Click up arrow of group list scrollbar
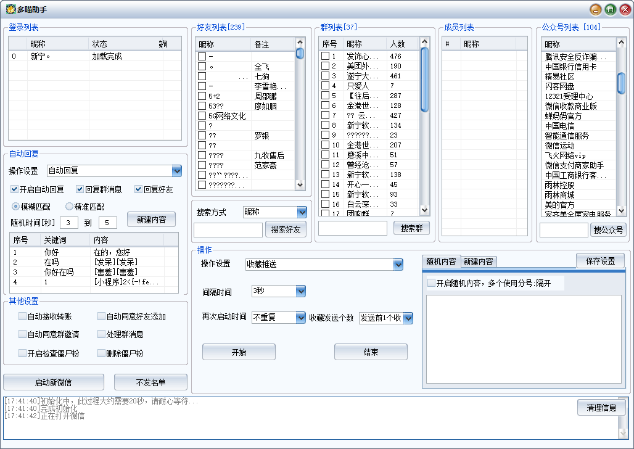The image size is (634, 449). pos(424,42)
